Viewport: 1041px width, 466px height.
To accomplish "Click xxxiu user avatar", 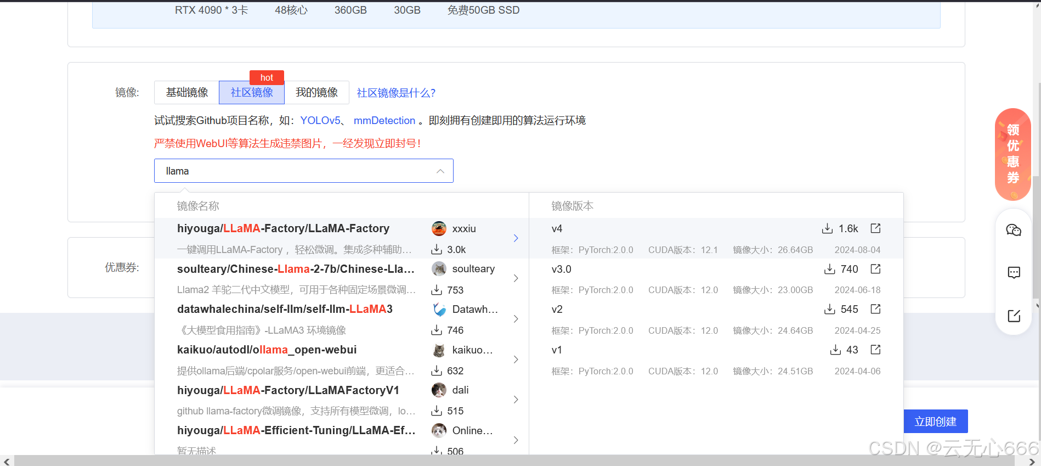I will point(439,228).
